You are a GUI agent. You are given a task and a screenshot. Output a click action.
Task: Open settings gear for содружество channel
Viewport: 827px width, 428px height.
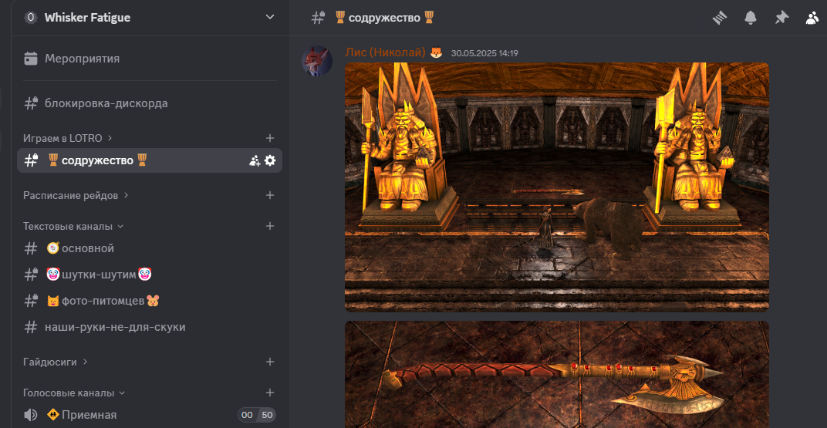(270, 160)
